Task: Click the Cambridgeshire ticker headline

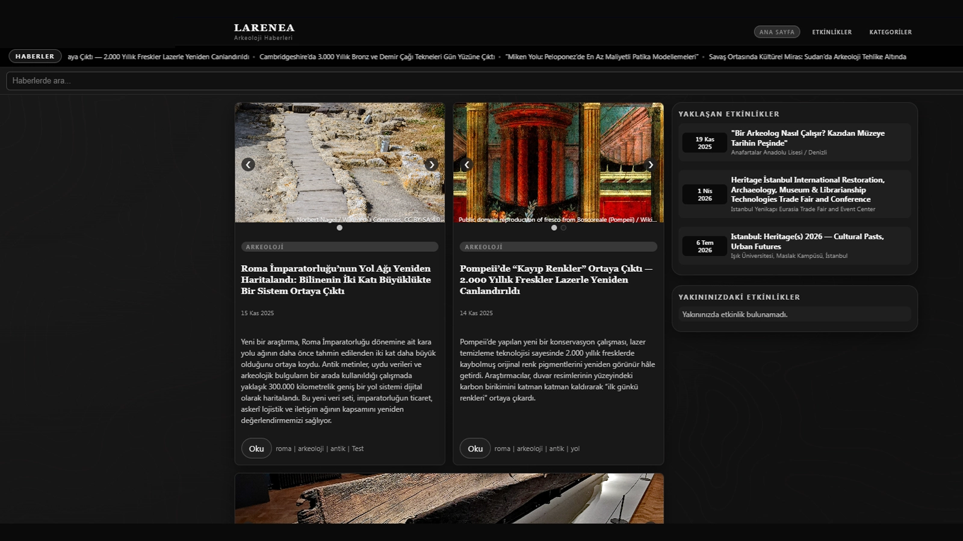Action: (x=377, y=57)
